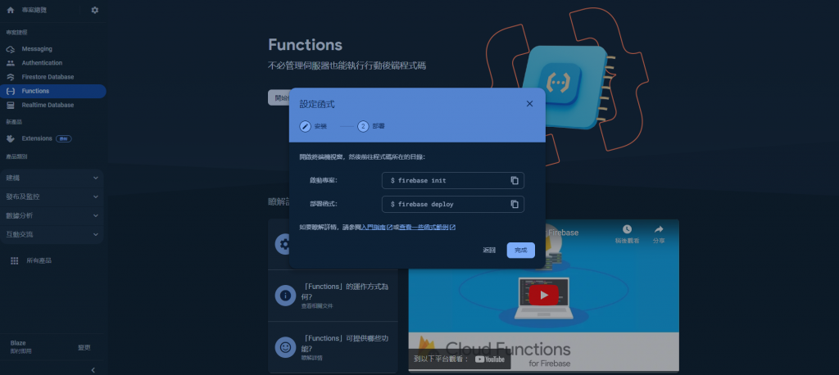Click the 完成 button in dialog
This screenshot has height=375, width=839.
520,251
